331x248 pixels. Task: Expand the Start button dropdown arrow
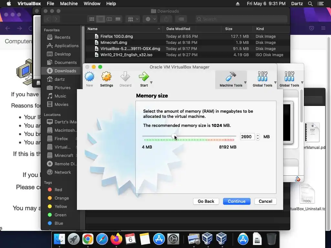(151, 83)
